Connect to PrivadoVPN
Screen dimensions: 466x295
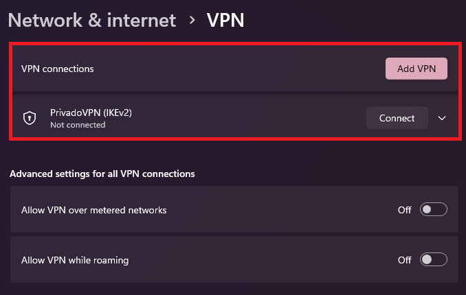[x=397, y=118]
